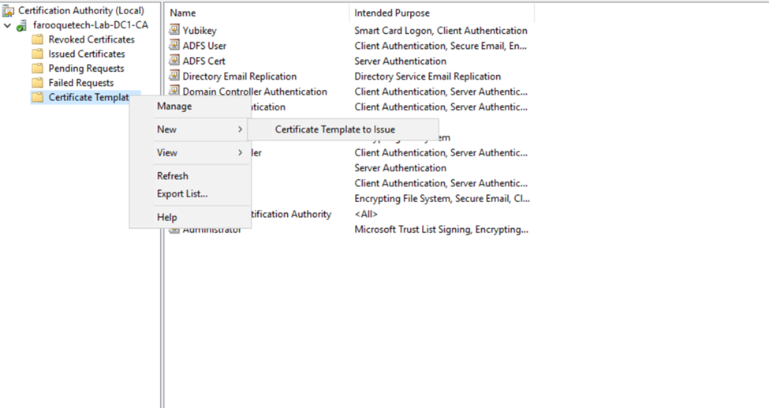Click the Revoked Certificates folder icon
The height and width of the screenshot is (408, 769).
(37, 39)
